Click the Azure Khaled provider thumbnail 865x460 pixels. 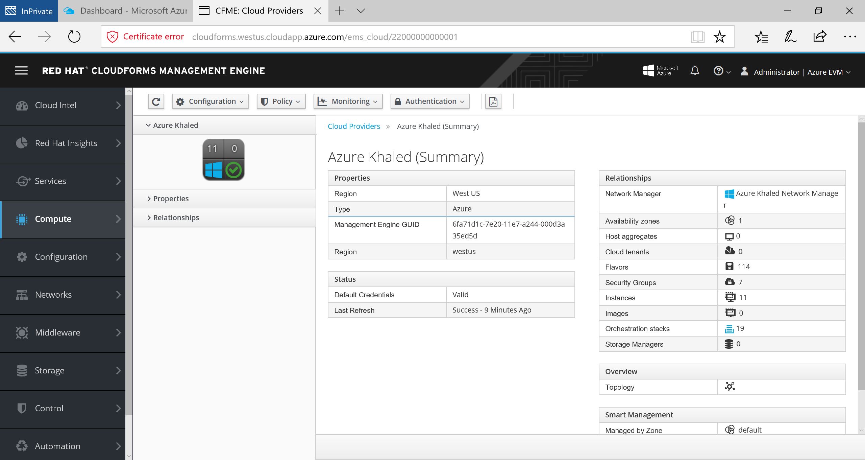(223, 160)
